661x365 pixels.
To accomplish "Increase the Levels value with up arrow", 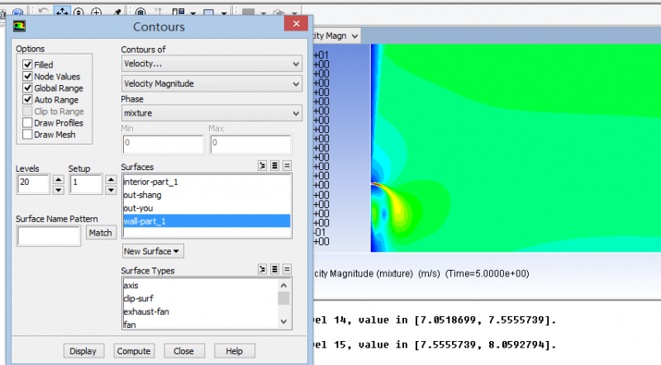I will 58,179.
